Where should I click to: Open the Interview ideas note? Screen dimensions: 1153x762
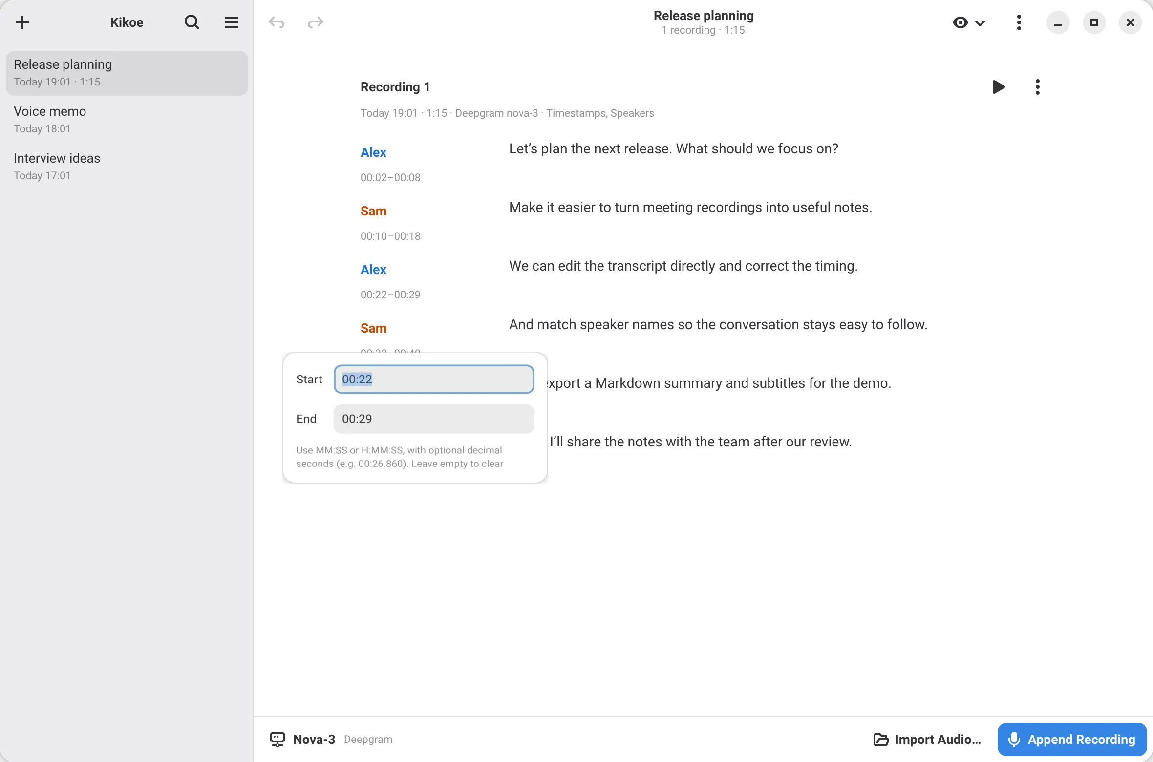[x=127, y=167]
